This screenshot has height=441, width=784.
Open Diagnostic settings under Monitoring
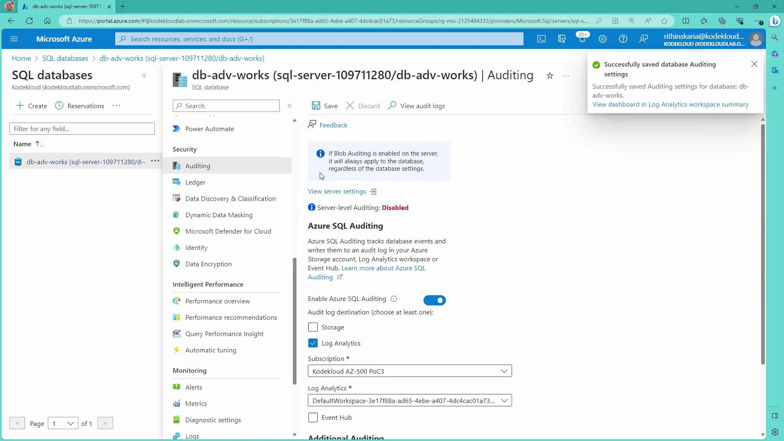click(x=213, y=419)
